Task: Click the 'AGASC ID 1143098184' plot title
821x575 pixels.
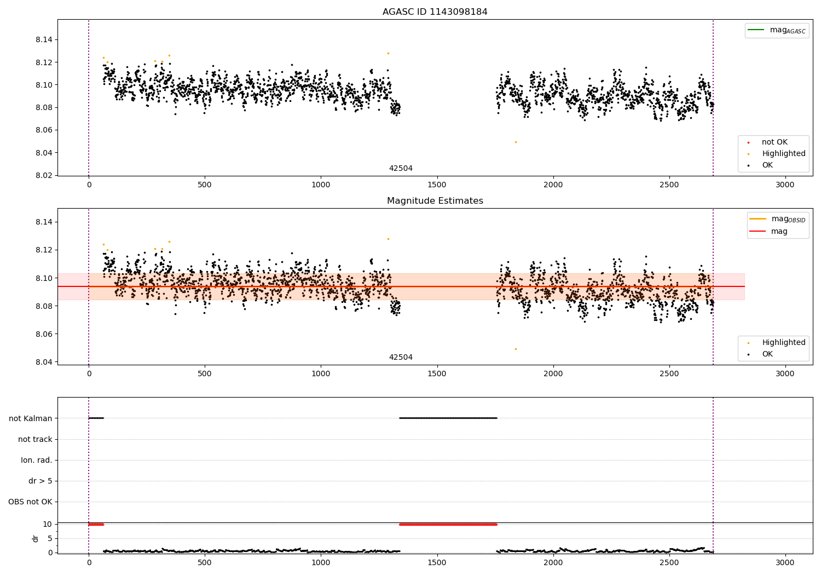Action: point(435,12)
